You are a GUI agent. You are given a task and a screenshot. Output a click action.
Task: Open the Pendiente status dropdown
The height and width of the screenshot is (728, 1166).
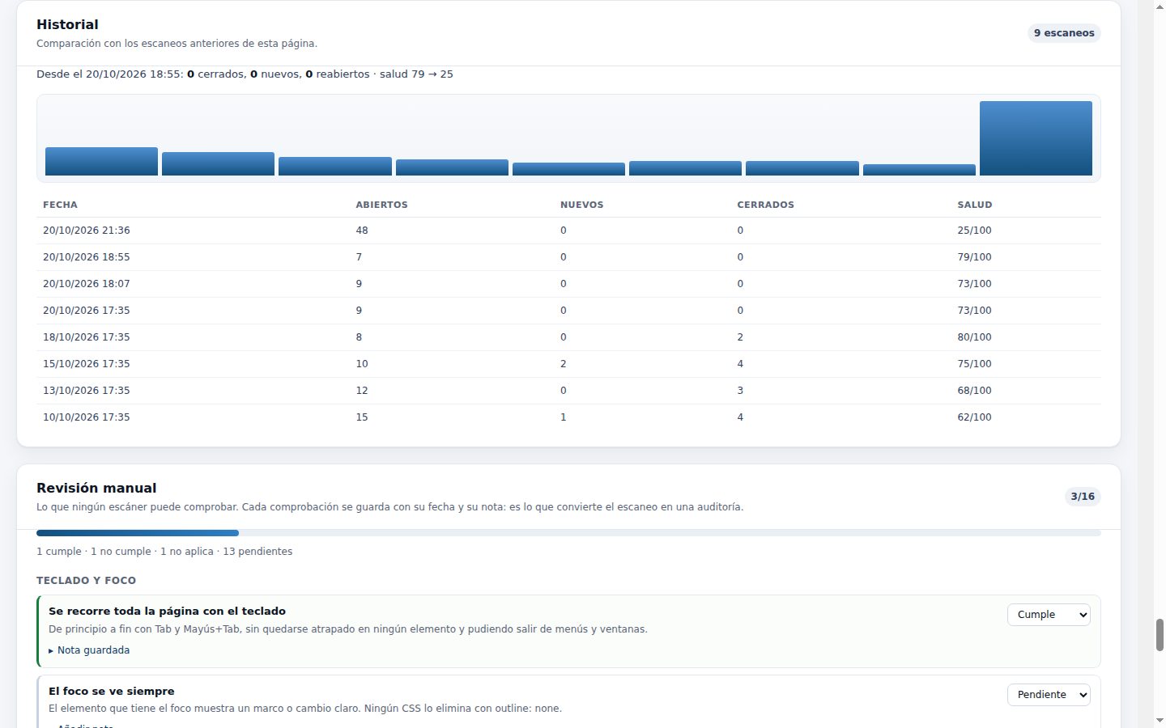point(1049,695)
